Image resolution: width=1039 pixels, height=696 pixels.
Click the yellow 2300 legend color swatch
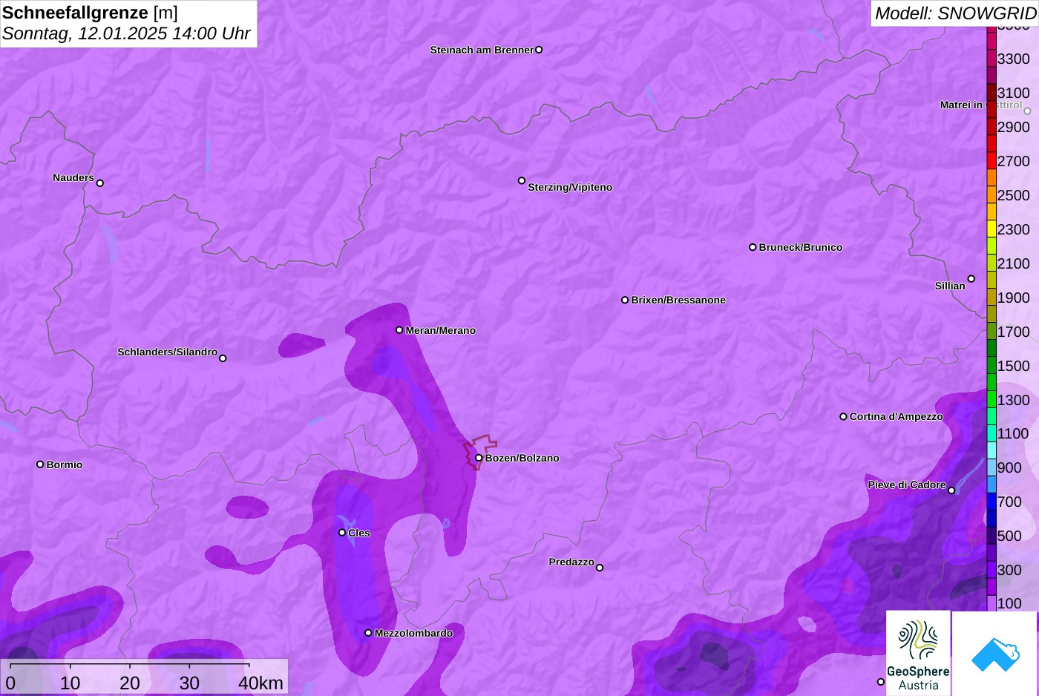point(992,229)
